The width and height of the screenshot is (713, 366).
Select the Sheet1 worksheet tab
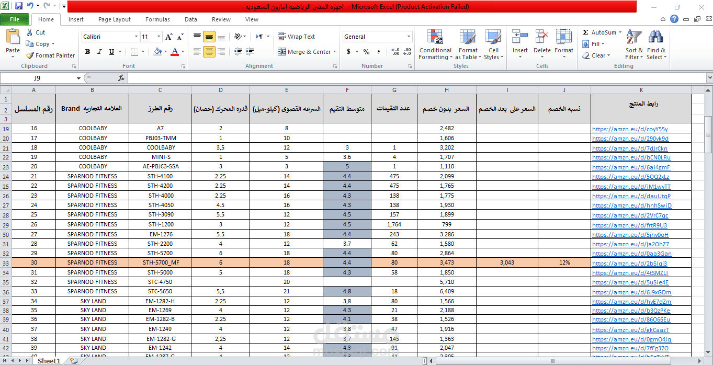click(x=49, y=361)
